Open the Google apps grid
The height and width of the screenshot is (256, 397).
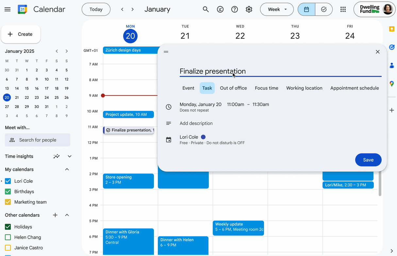(343, 9)
